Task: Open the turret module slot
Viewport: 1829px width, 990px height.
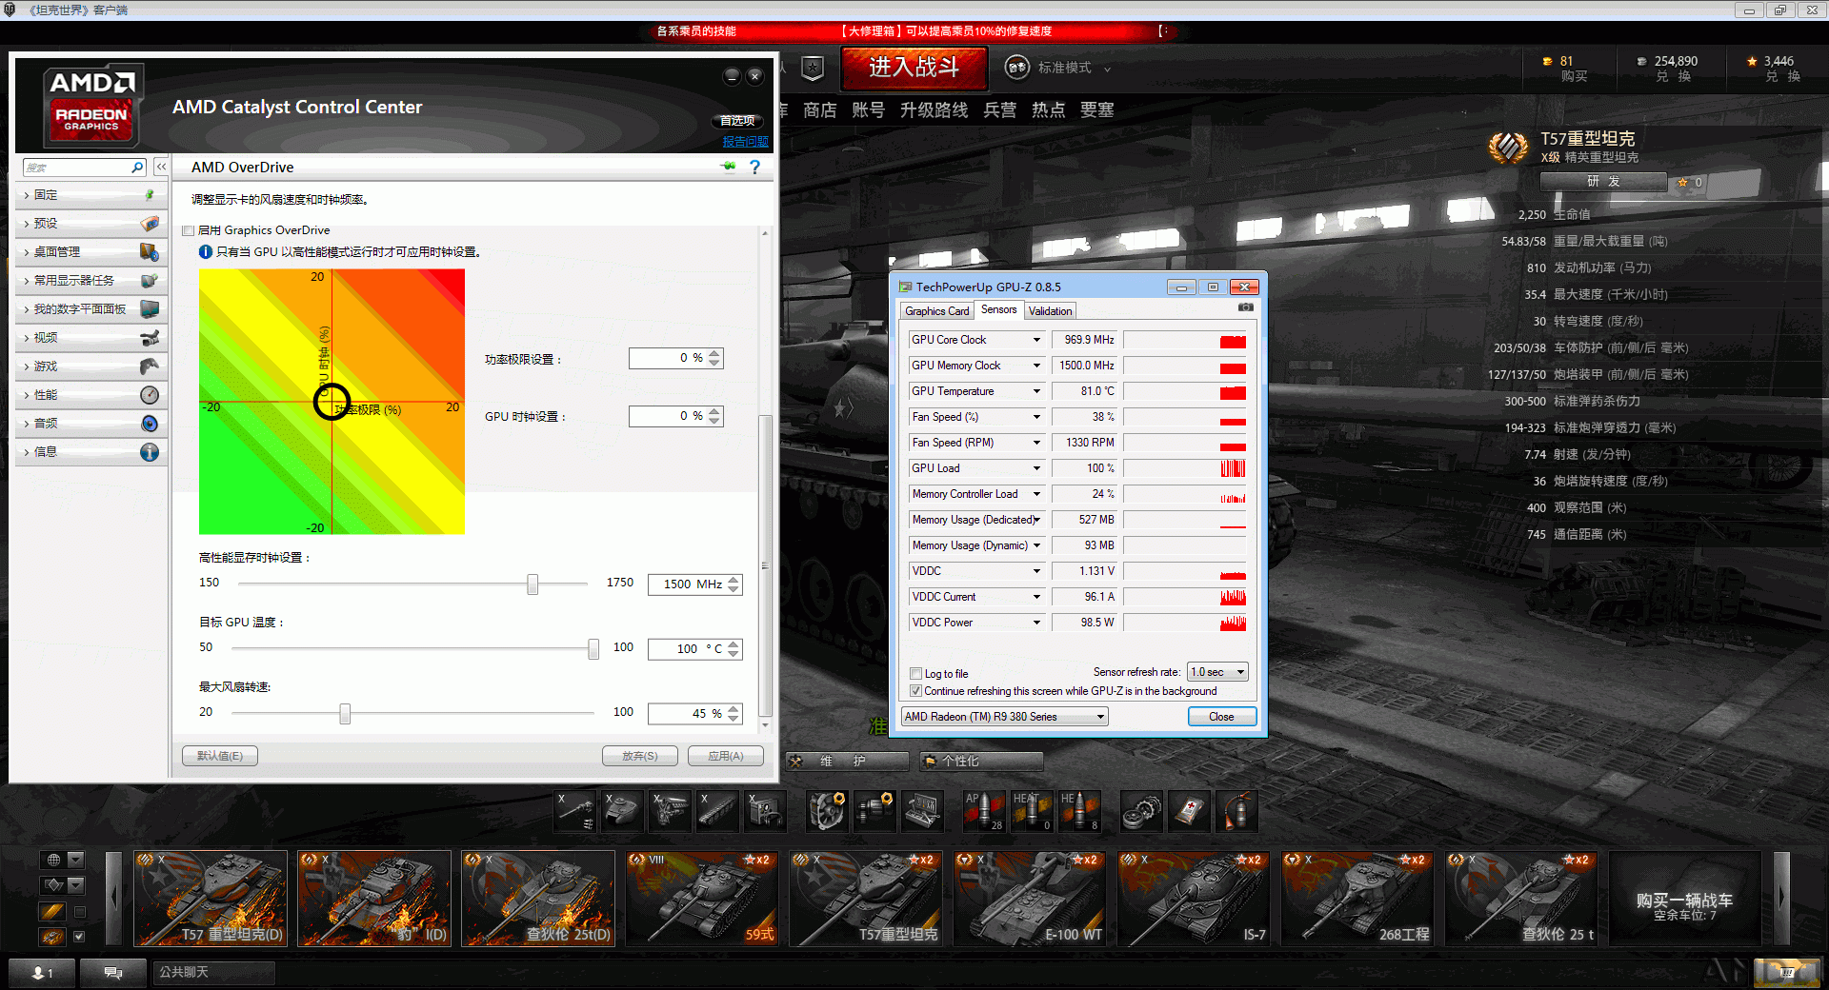Action: 622,811
